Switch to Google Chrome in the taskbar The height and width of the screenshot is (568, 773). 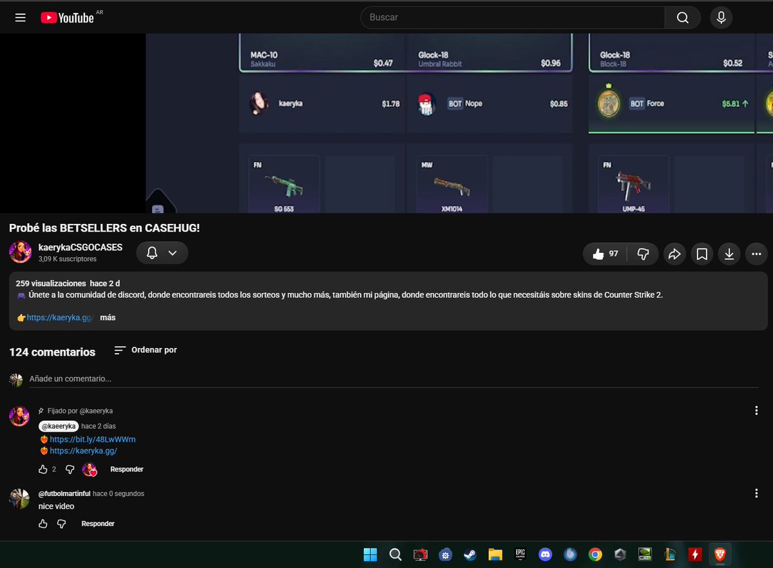pos(595,554)
